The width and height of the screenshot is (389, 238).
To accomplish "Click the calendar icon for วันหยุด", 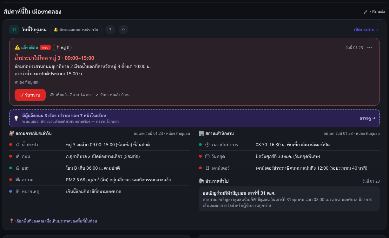I will [208, 156].
